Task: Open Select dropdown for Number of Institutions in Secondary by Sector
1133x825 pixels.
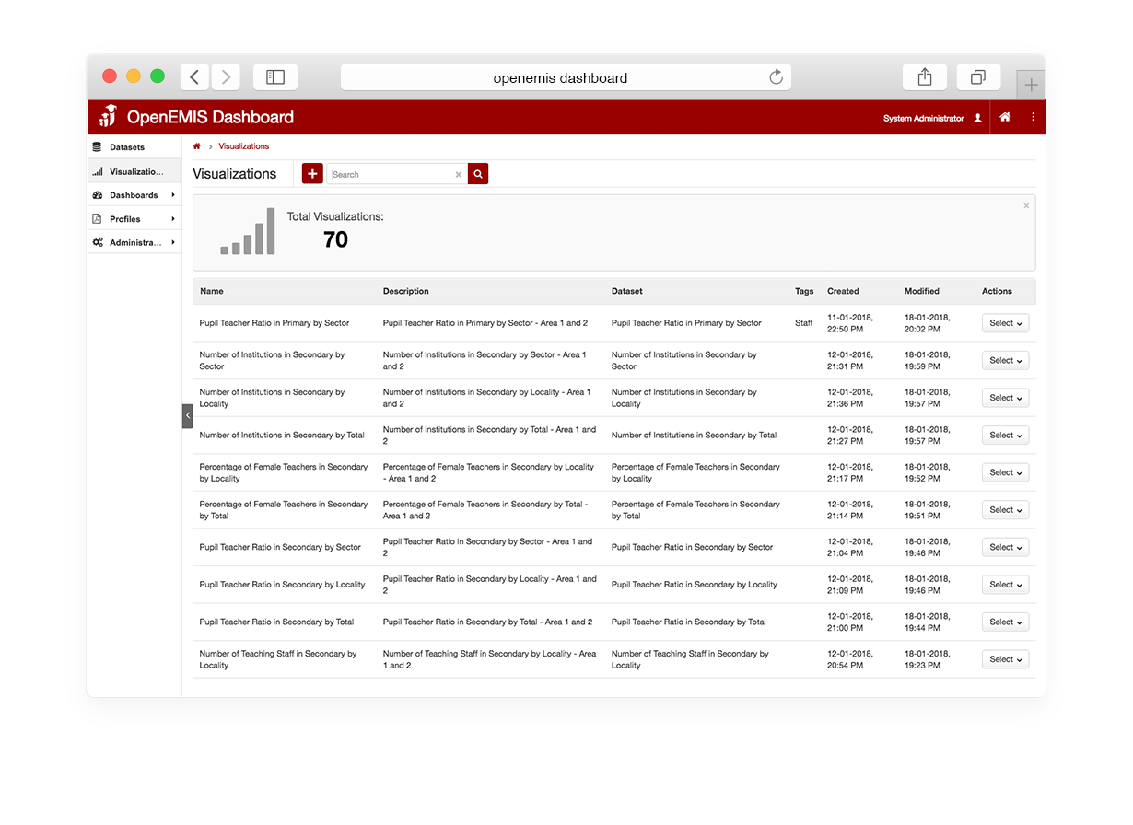Action: [x=1005, y=361]
